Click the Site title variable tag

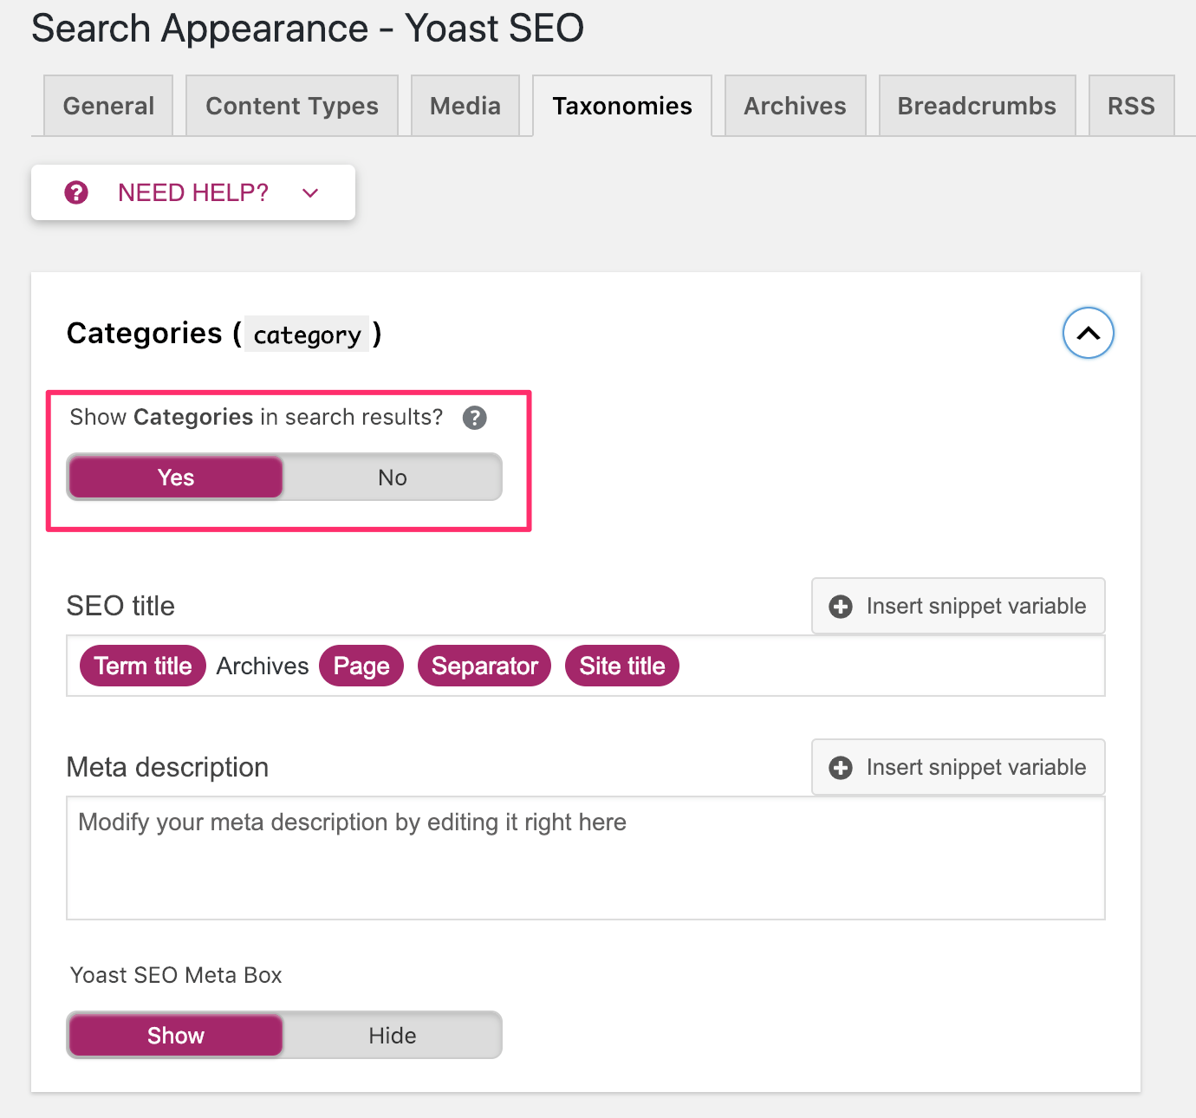621,666
